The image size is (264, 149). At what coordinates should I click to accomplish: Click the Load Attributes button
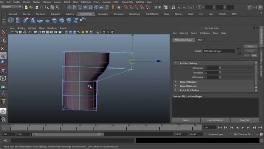pyautogui.click(x=215, y=120)
